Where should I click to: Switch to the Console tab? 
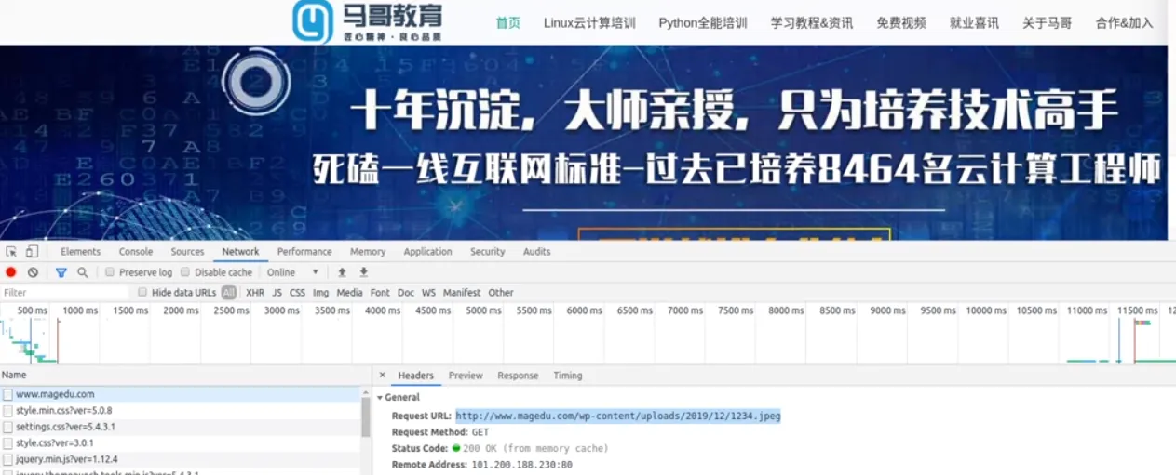136,252
